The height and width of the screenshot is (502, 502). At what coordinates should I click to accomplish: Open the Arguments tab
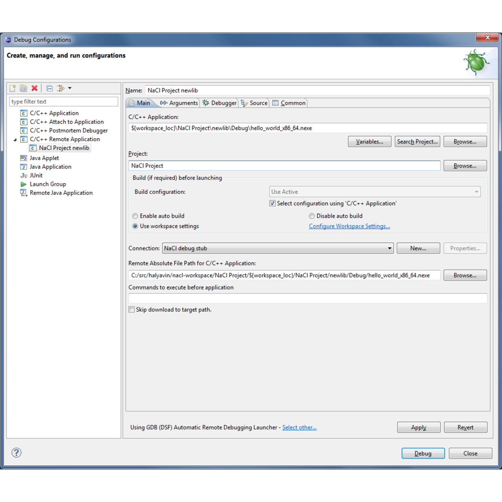pos(179,103)
